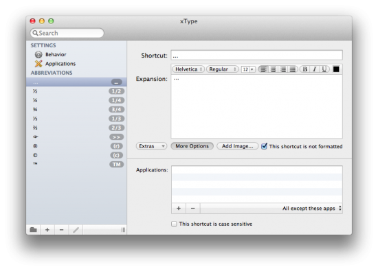The width and height of the screenshot is (378, 271).
Task: Select the >> pointing hand abbreviation
Action: [x=76, y=137]
